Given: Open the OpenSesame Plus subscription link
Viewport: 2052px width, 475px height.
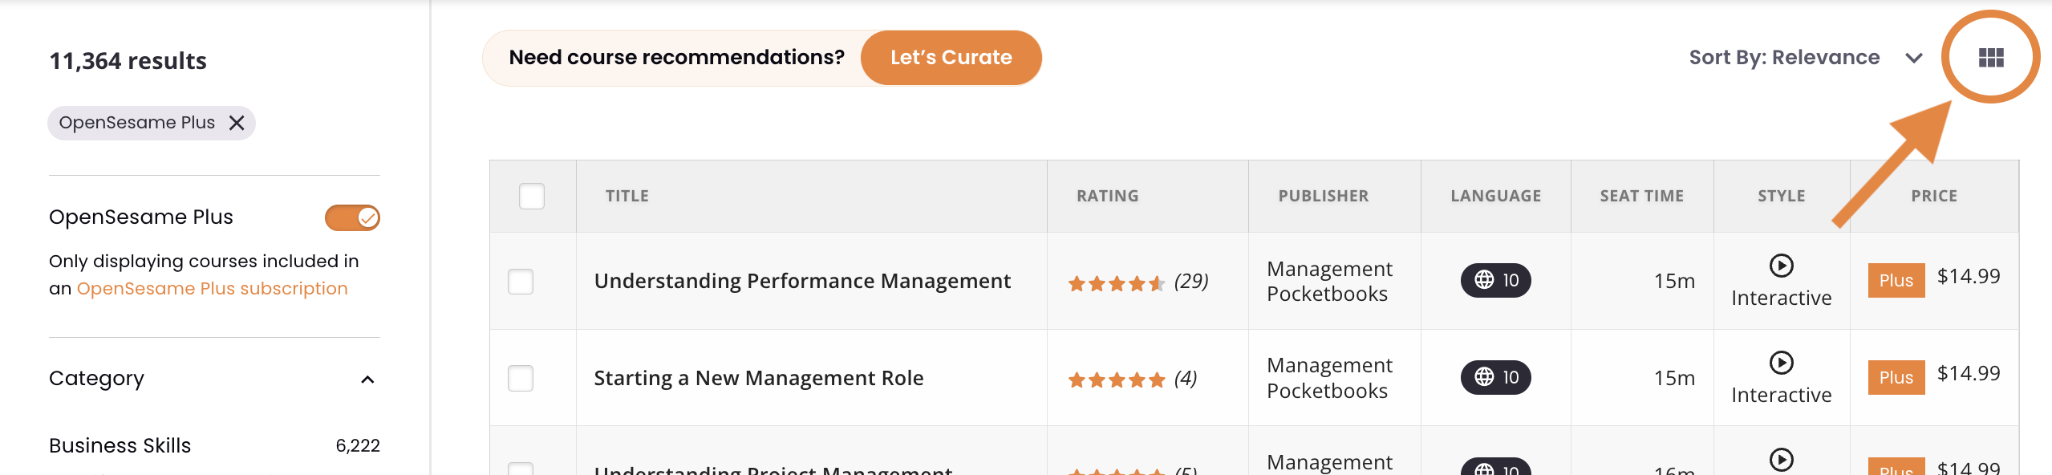Looking at the screenshot, I should (x=212, y=289).
